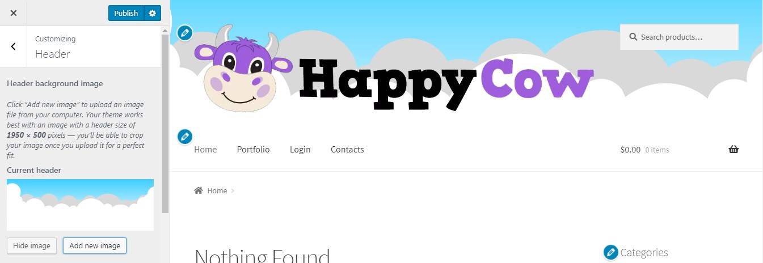
Task: Click the home icon in the breadcrumb
Action: tap(199, 190)
